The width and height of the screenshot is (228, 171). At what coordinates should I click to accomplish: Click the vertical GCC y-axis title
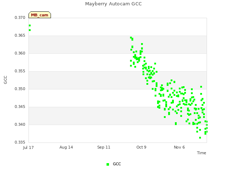pyautogui.click(x=5, y=80)
